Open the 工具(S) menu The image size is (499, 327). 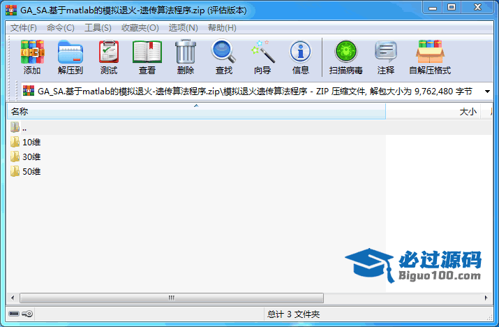(98, 28)
